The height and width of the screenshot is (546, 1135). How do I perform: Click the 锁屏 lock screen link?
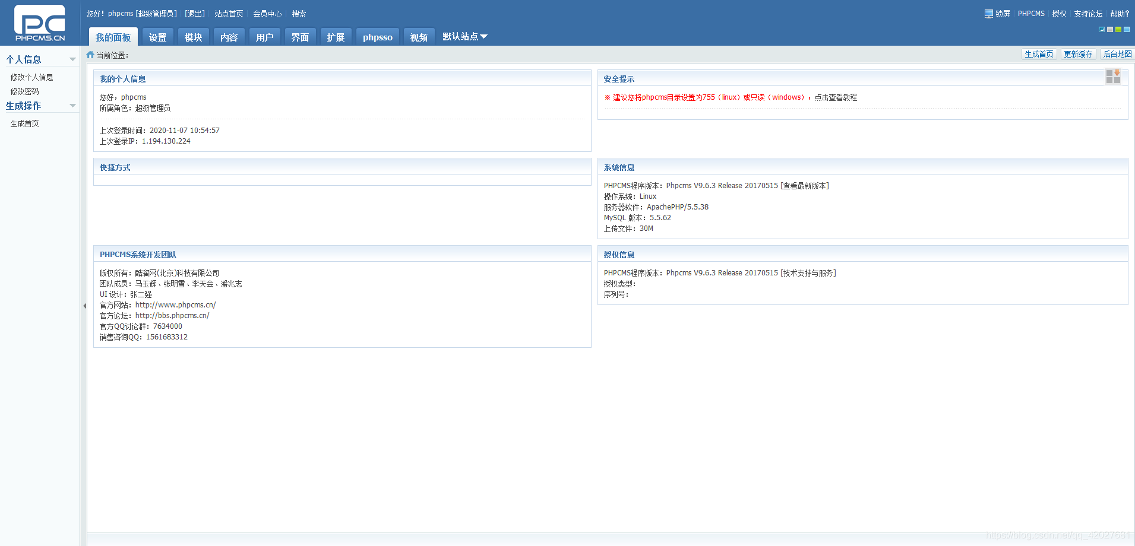(x=1003, y=14)
